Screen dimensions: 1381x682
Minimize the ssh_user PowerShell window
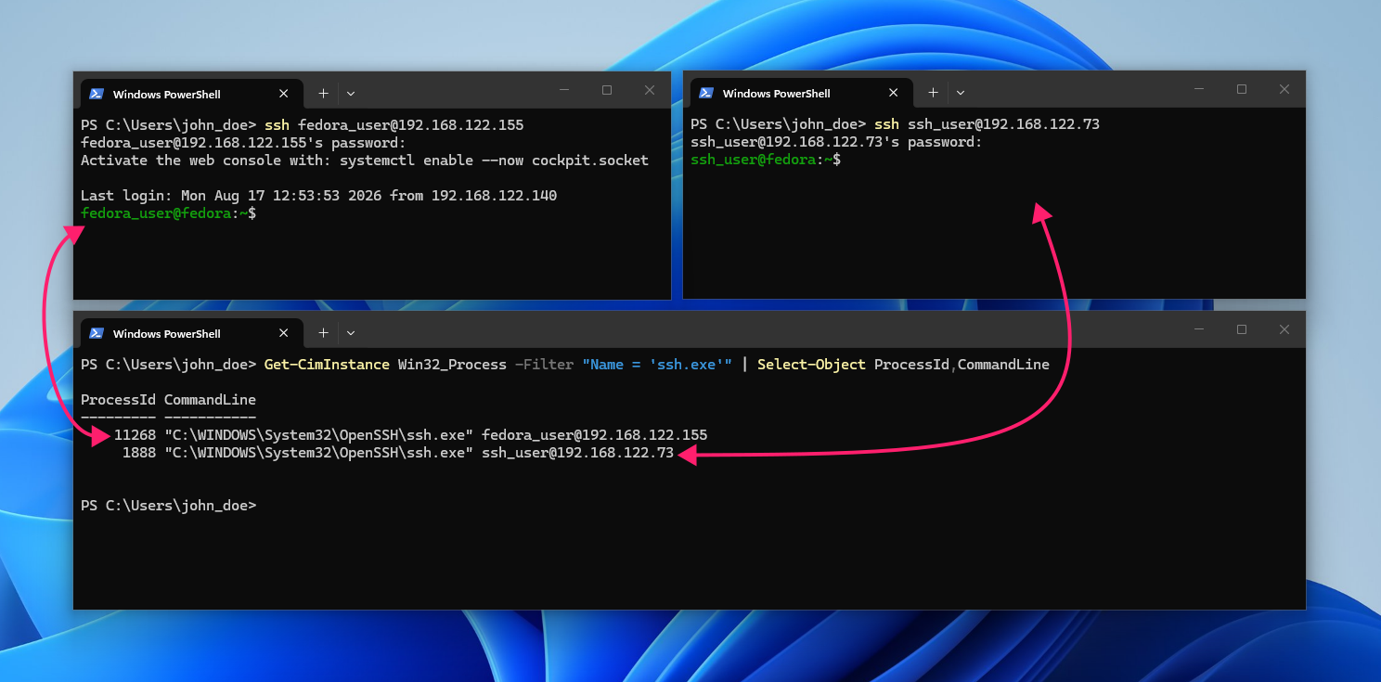(x=1199, y=90)
